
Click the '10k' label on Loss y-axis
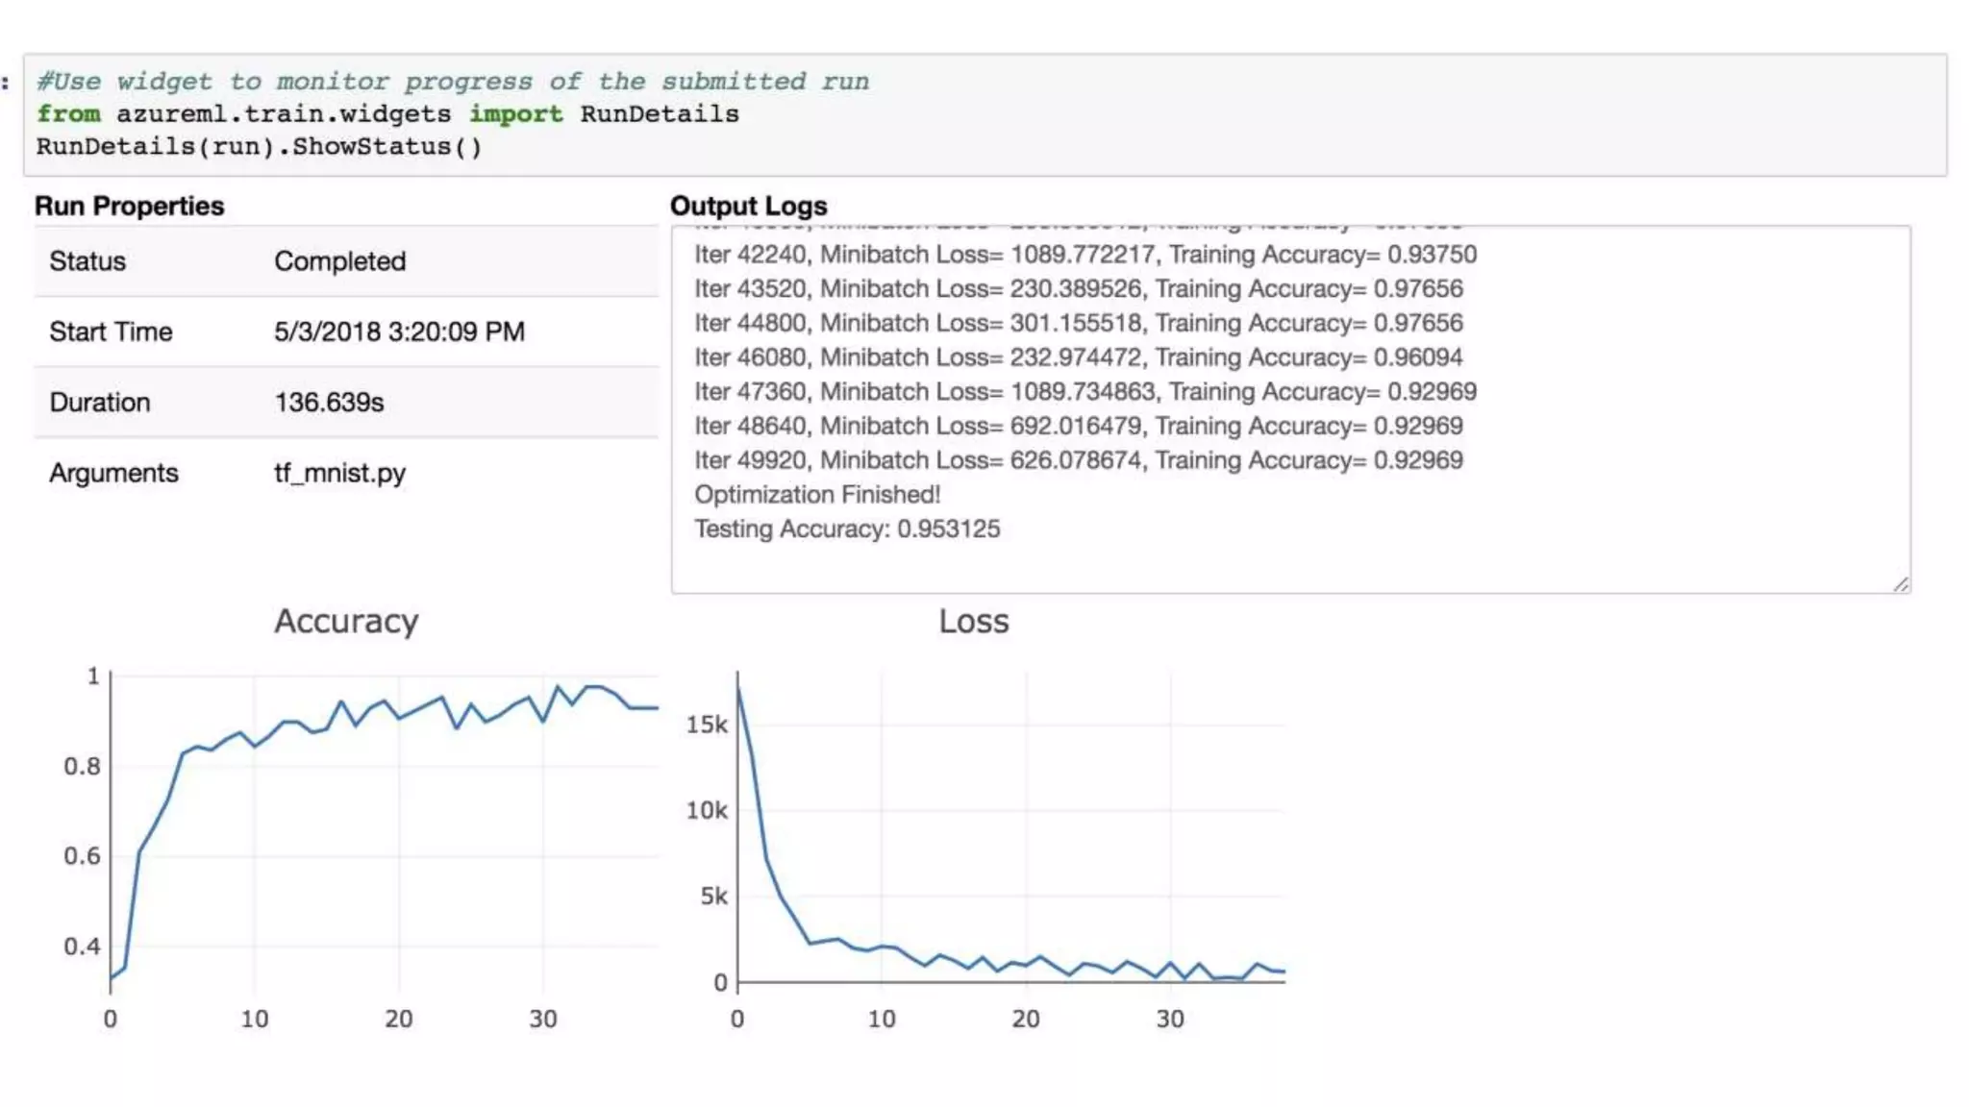pyautogui.click(x=707, y=810)
